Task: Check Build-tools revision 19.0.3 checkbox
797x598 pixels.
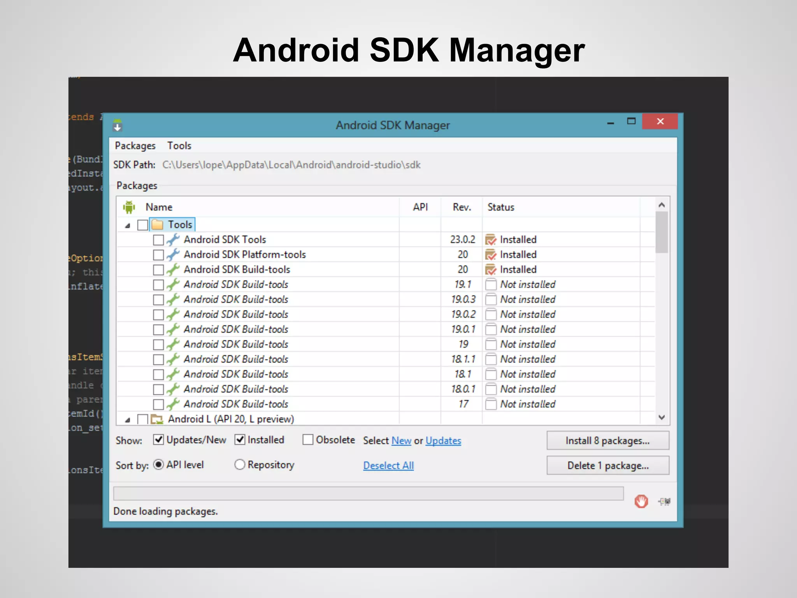Action: (158, 300)
